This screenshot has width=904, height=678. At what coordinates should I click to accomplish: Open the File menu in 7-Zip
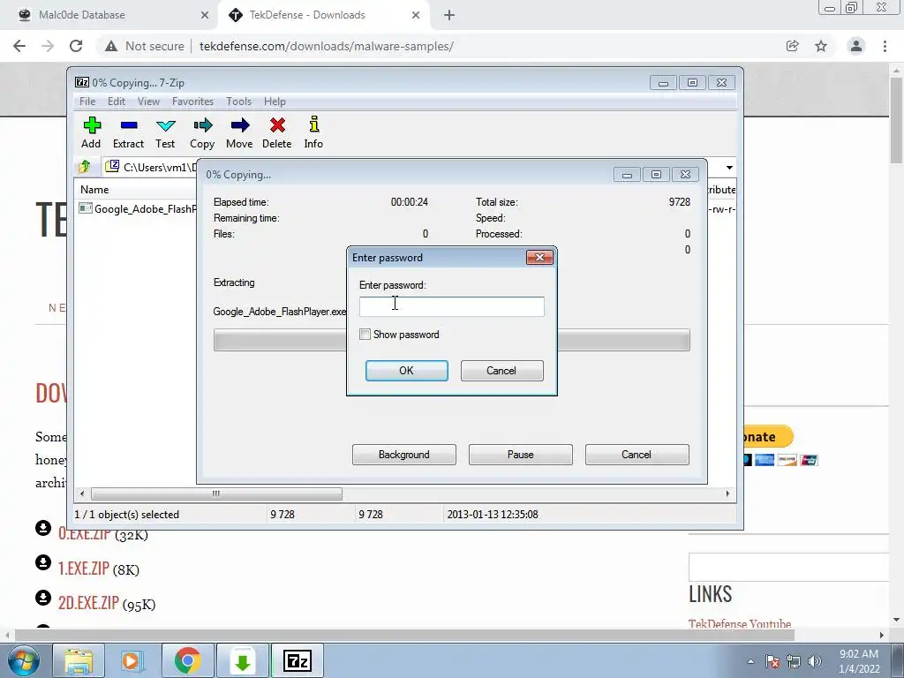[87, 102]
